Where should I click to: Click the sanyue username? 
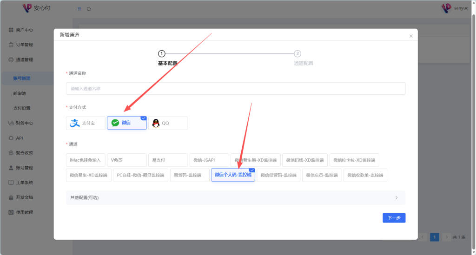[x=461, y=8]
